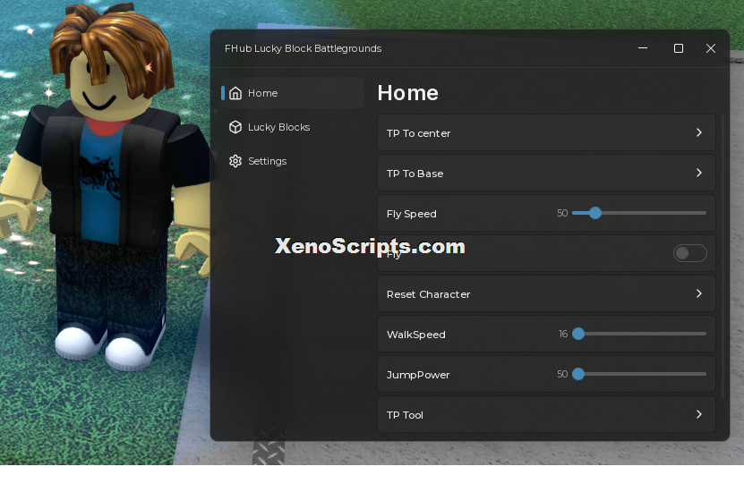
Task: Click the Fly Speed label text
Action: pyautogui.click(x=411, y=214)
